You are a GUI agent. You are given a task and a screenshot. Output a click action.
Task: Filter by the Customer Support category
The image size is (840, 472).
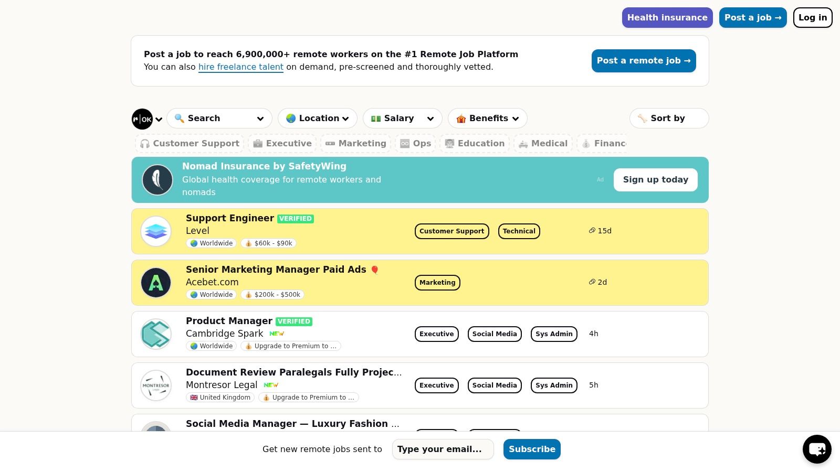coord(190,144)
